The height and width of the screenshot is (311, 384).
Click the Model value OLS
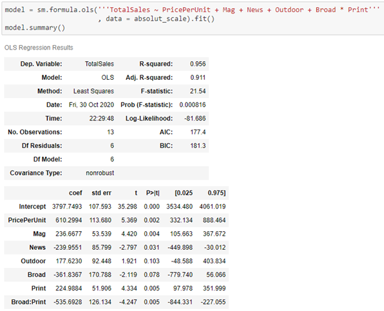tap(108, 77)
